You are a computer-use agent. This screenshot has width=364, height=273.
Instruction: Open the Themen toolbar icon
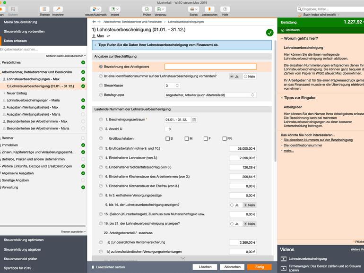pos(44,9)
